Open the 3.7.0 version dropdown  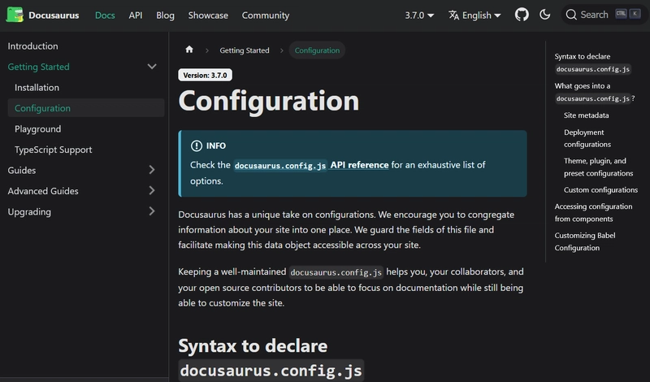pos(419,15)
